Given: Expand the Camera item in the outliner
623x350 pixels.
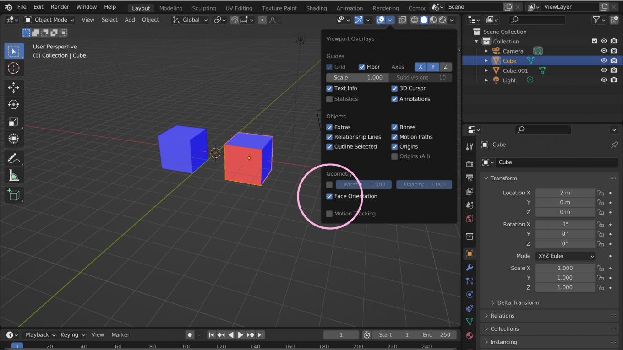Looking at the screenshot, I should [486, 51].
